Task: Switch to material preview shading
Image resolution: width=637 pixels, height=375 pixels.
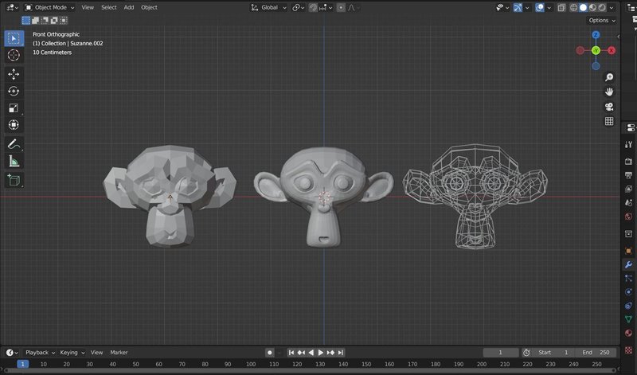Action: pos(592,7)
